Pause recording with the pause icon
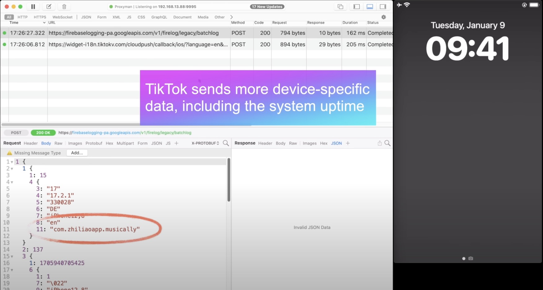543x290 pixels. pos(33,6)
